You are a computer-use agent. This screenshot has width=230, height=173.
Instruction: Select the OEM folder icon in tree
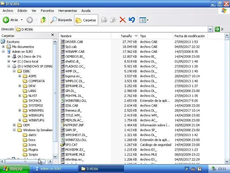pos(20,125)
